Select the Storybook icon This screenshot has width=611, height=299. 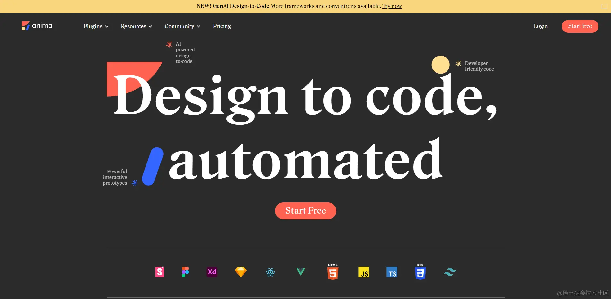tap(160, 272)
